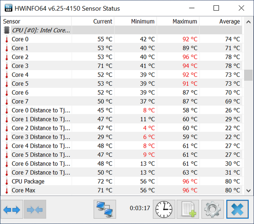Select Core 6 Distance to Tj row
This screenshot has width=254, height=224.
(122, 164)
